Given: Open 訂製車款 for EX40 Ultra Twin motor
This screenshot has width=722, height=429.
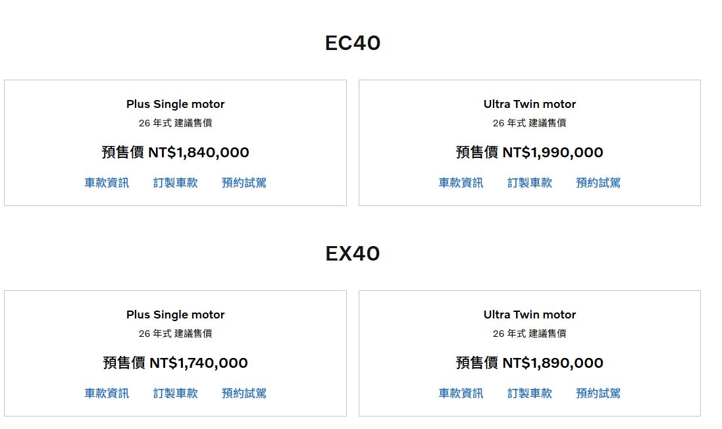Looking at the screenshot, I should pyautogui.click(x=530, y=393).
